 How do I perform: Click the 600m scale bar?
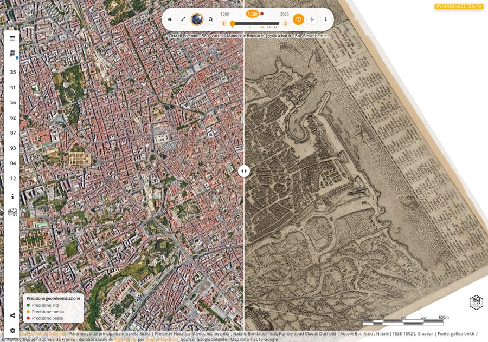click(405, 321)
